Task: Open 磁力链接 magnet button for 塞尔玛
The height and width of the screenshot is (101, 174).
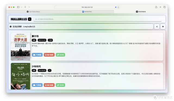Action: coord(49,55)
